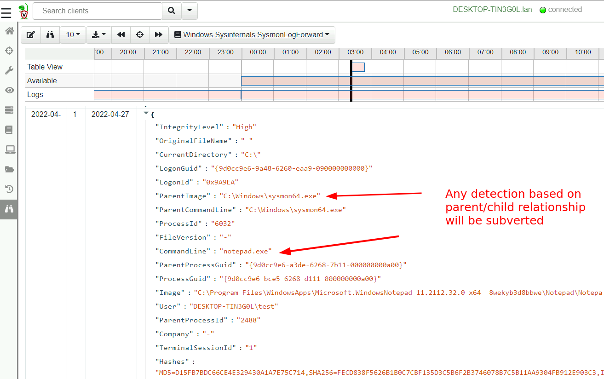Open the eye server events sidebar icon
604x379 pixels.
pyautogui.click(x=9, y=90)
